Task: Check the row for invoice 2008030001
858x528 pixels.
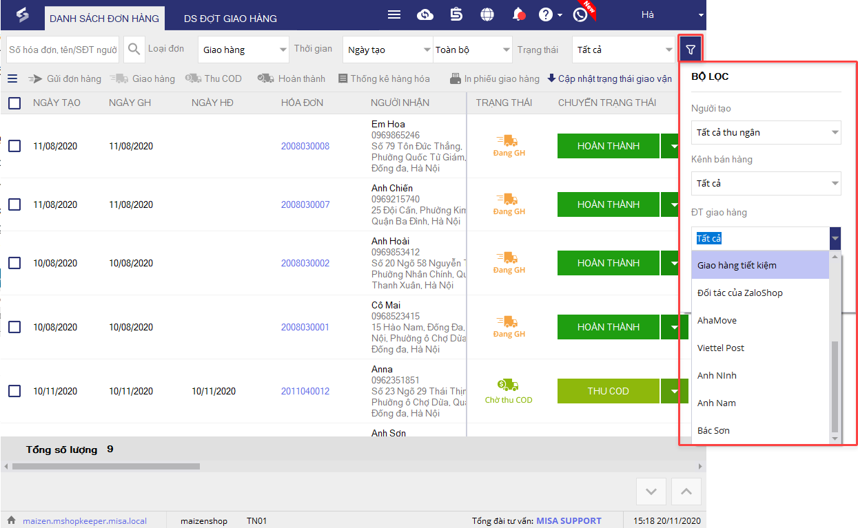Action: [x=14, y=327]
